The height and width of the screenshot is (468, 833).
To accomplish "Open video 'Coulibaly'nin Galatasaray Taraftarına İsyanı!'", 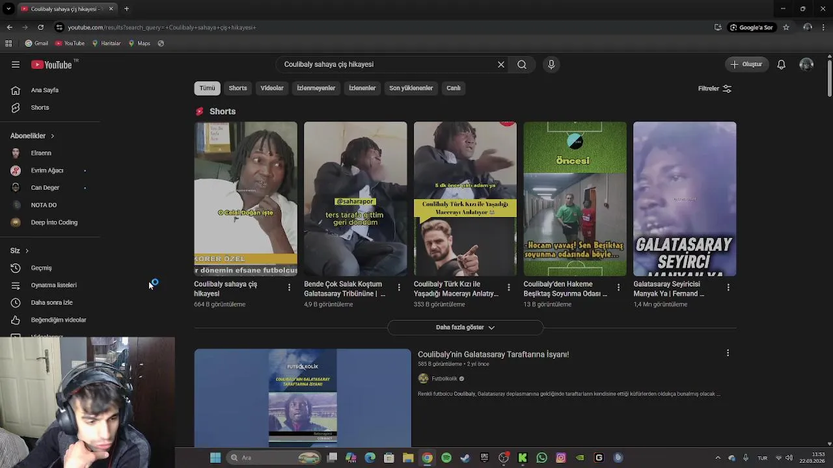I will pyautogui.click(x=493, y=354).
